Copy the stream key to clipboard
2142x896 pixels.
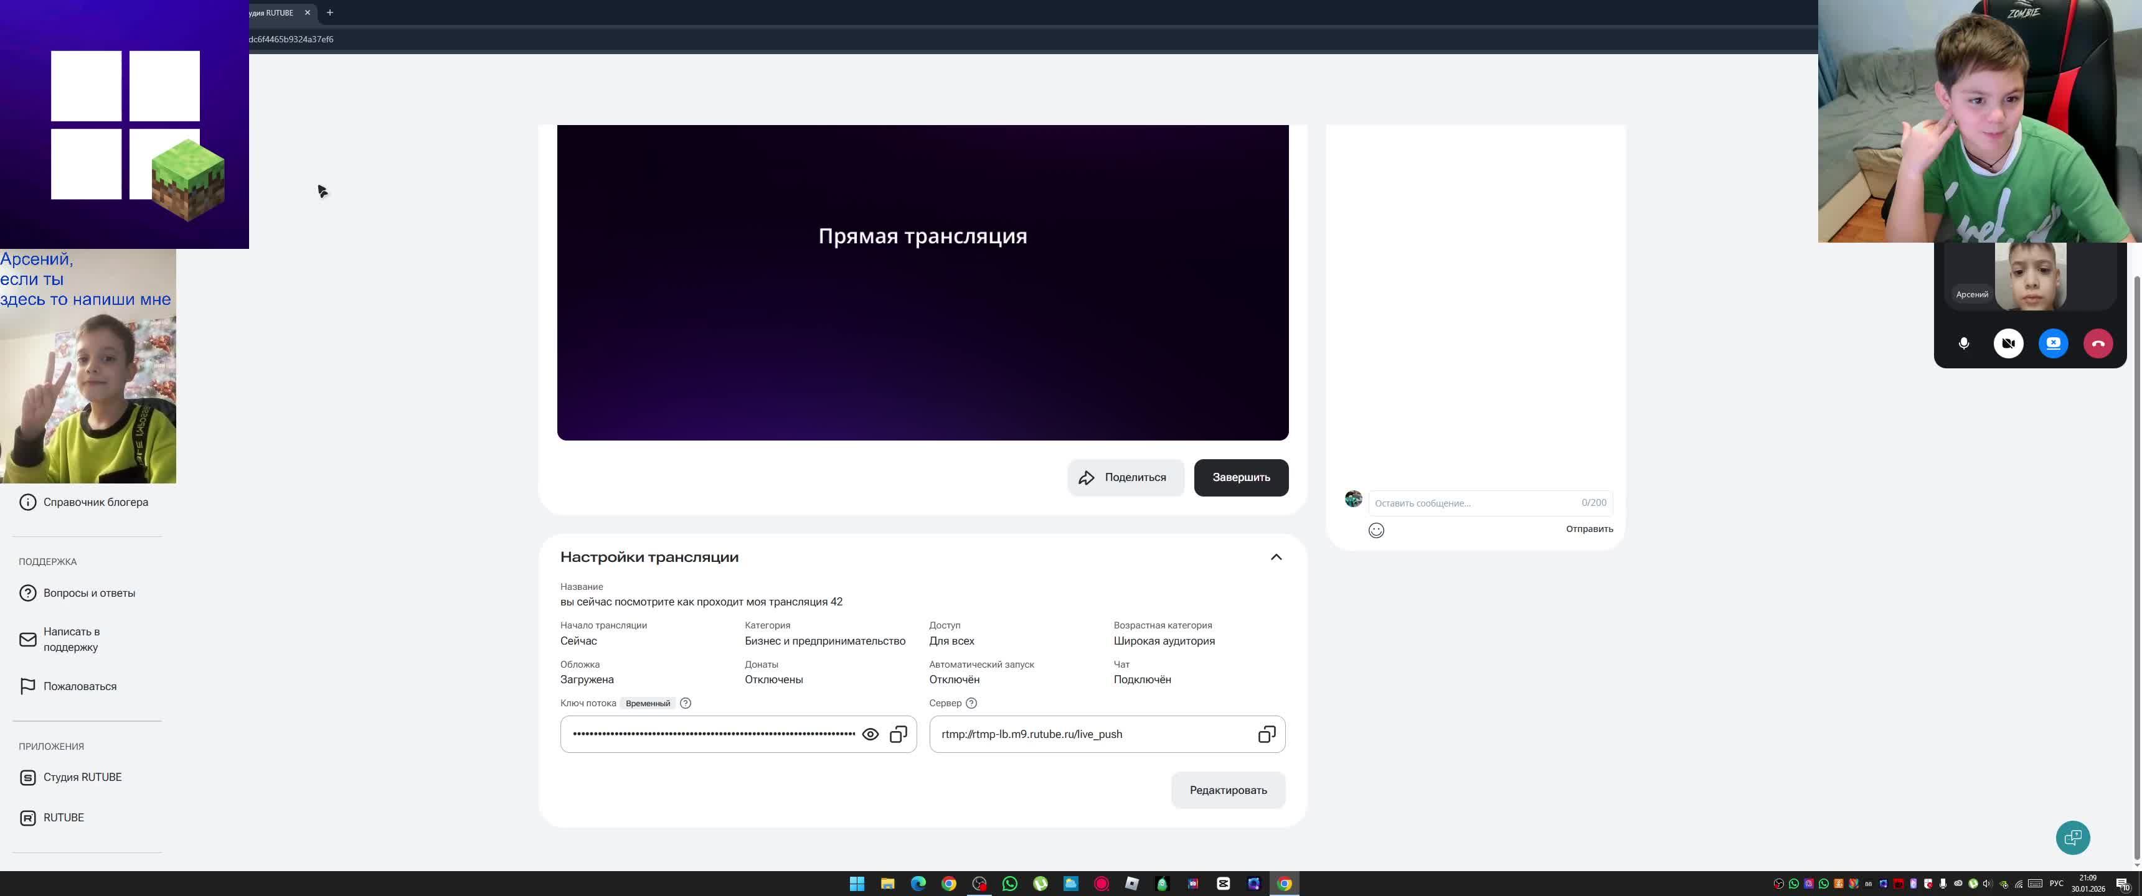coord(898,735)
